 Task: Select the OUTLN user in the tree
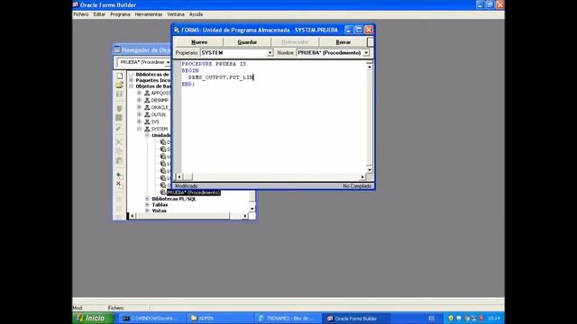(x=159, y=114)
